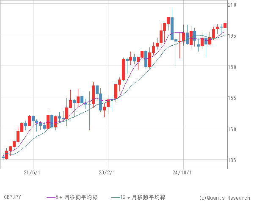Click the 165 price axis label
This screenshot has width=254, height=201.
232,98
